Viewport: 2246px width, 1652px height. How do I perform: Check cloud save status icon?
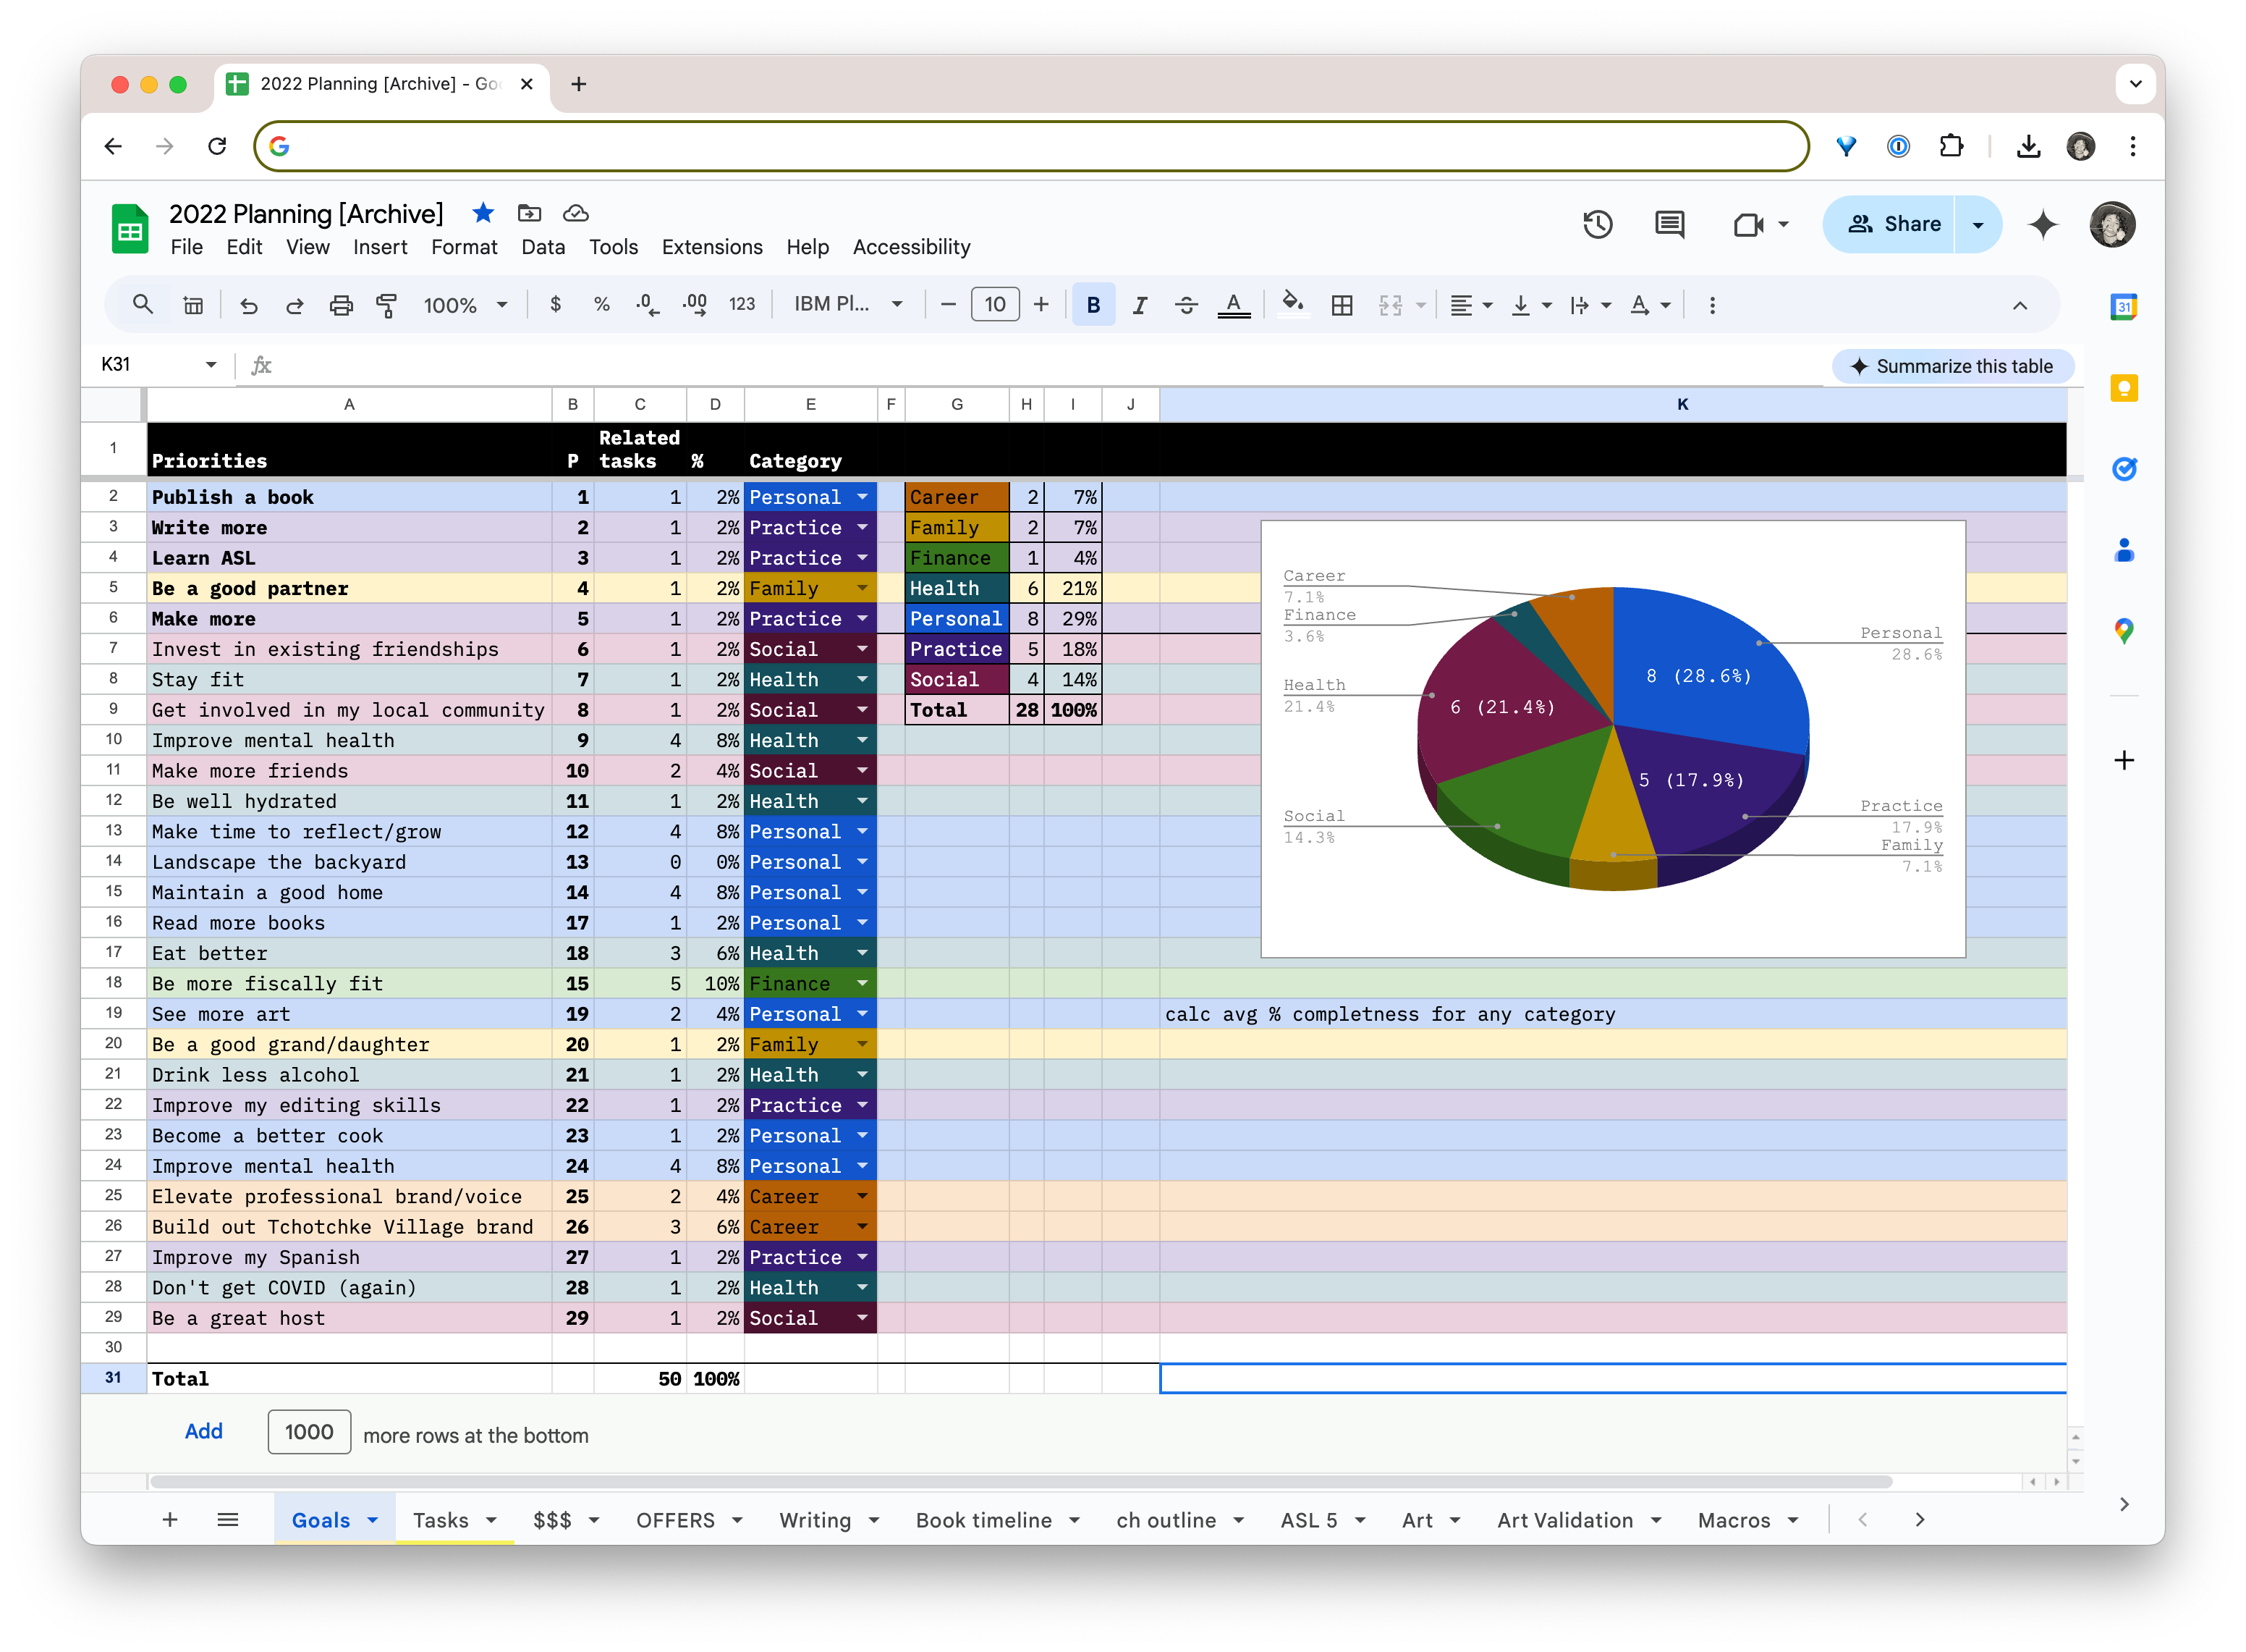pyautogui.click(x=576, y=213)
